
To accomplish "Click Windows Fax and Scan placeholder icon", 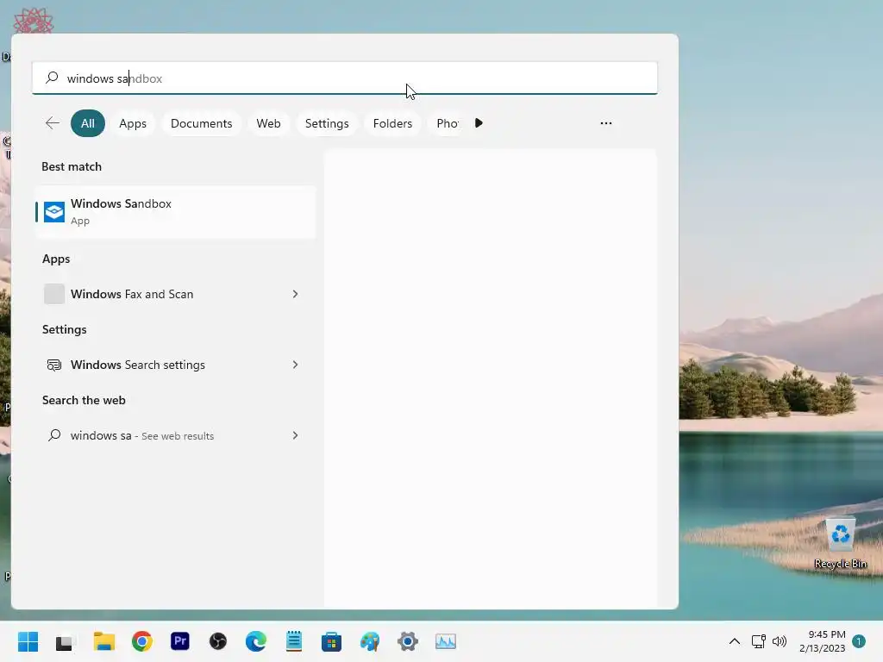I will pos(54,294).
